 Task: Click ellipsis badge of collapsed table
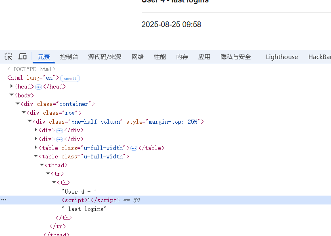pos(134,149)
